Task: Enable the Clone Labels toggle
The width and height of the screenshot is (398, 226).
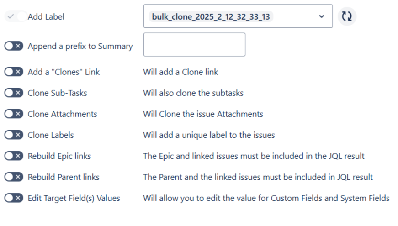Action: tap(13, 135)
